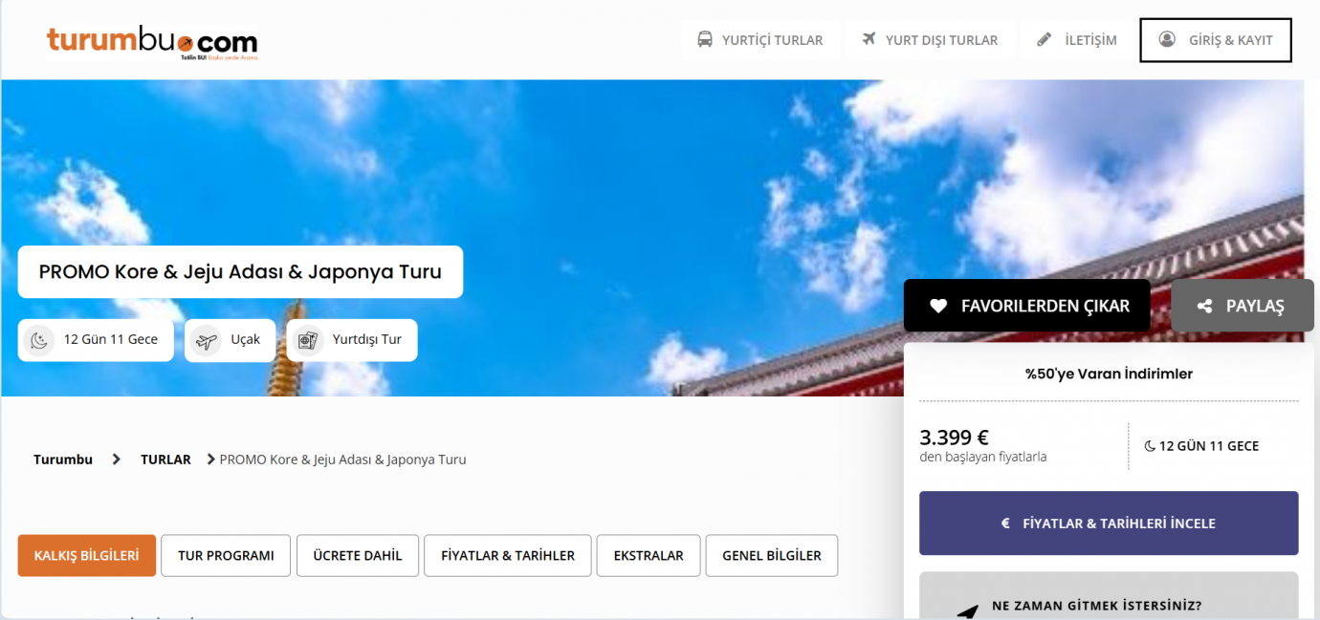Screen dimensions: 1320x620
Task: Open the Yurt Dışı Turlar menu
Action: [940, 40]
